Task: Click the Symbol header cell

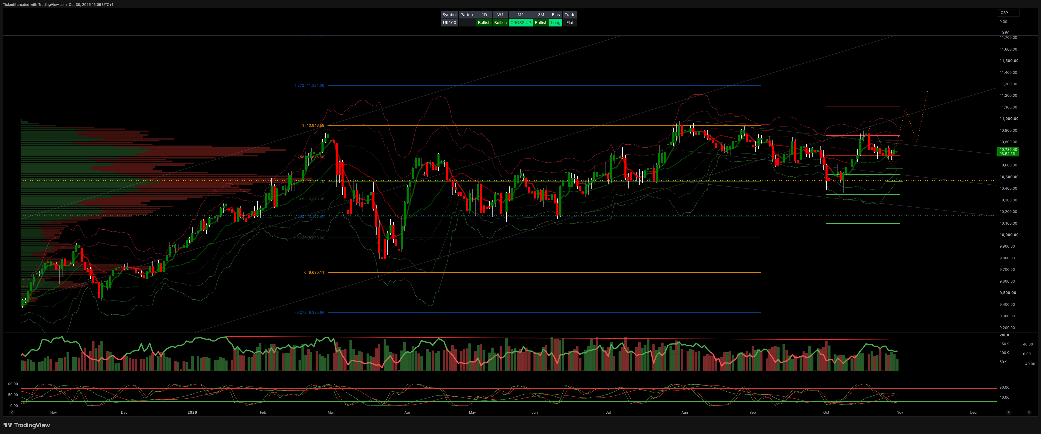Action: coord(449,15)
